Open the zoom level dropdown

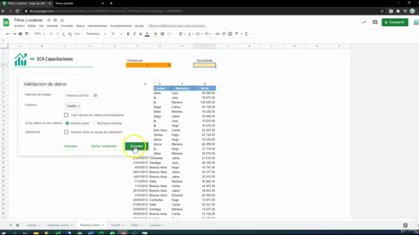[x=39, y=34]
